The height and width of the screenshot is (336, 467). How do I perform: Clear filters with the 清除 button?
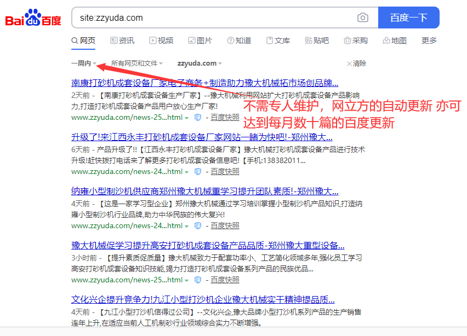pos(356,63)
